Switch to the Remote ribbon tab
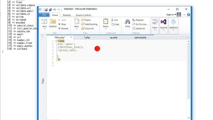This screenshot has width=213, height=120. [67, 15]
